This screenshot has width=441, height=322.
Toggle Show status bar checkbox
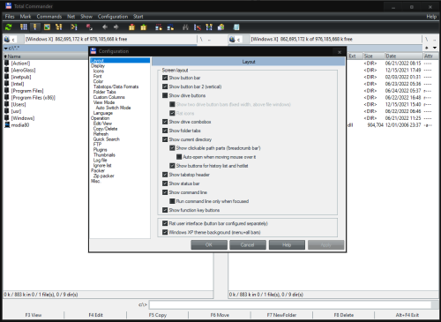(x=165, y=183)
